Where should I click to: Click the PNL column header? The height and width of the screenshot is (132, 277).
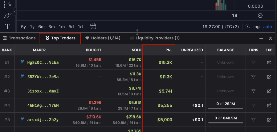pyautogui.click(x=169, y=50)
